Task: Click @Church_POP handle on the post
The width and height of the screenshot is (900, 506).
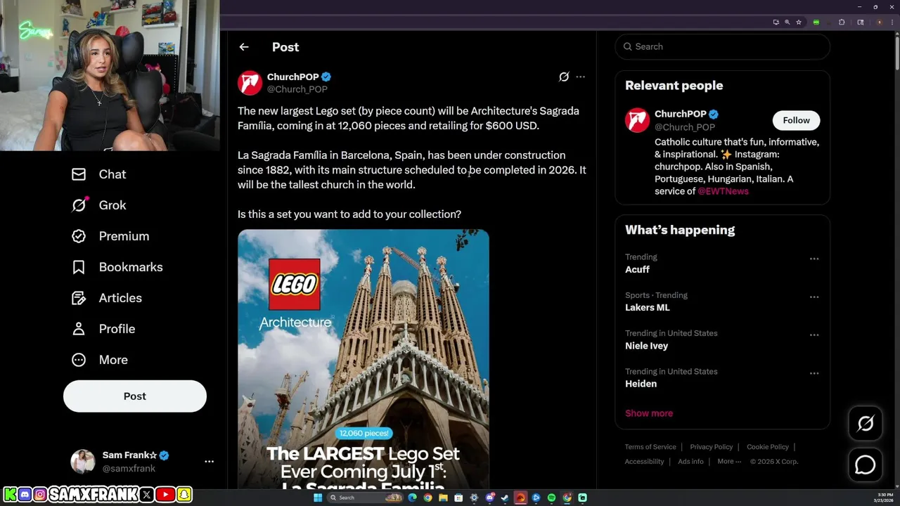Action: pos(297,89)
